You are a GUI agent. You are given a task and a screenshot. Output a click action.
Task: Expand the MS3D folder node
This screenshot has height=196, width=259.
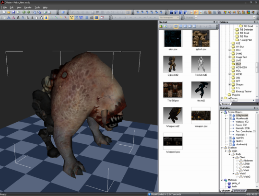pos(230,74)
